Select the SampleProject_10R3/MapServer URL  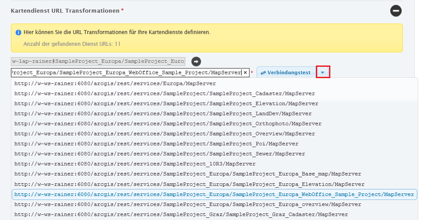click(215, 164)
